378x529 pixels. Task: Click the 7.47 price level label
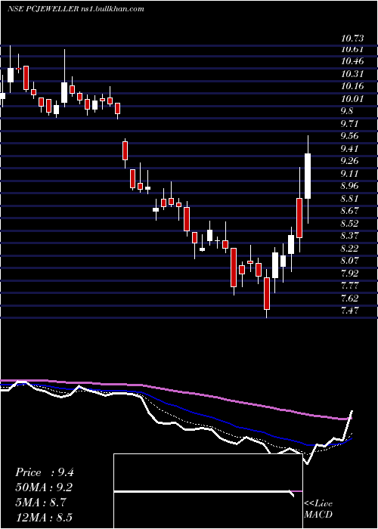[x=350, y=310]
